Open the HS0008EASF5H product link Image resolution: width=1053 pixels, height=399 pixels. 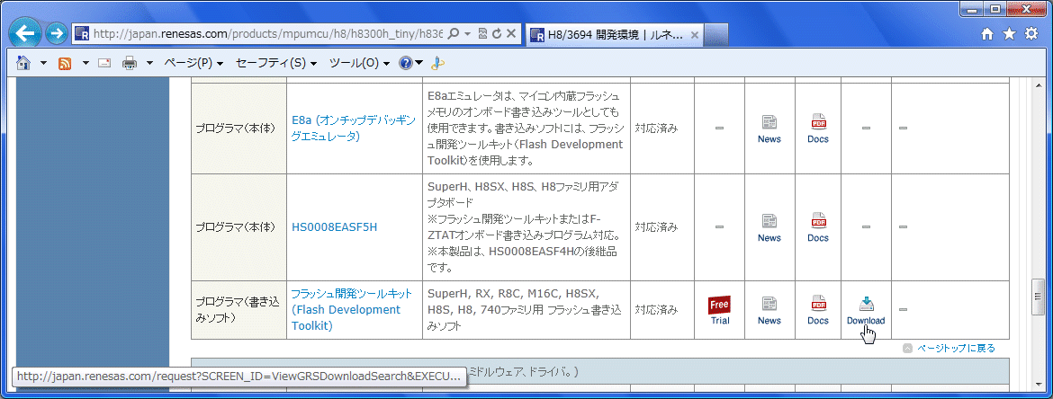[335, 226]
